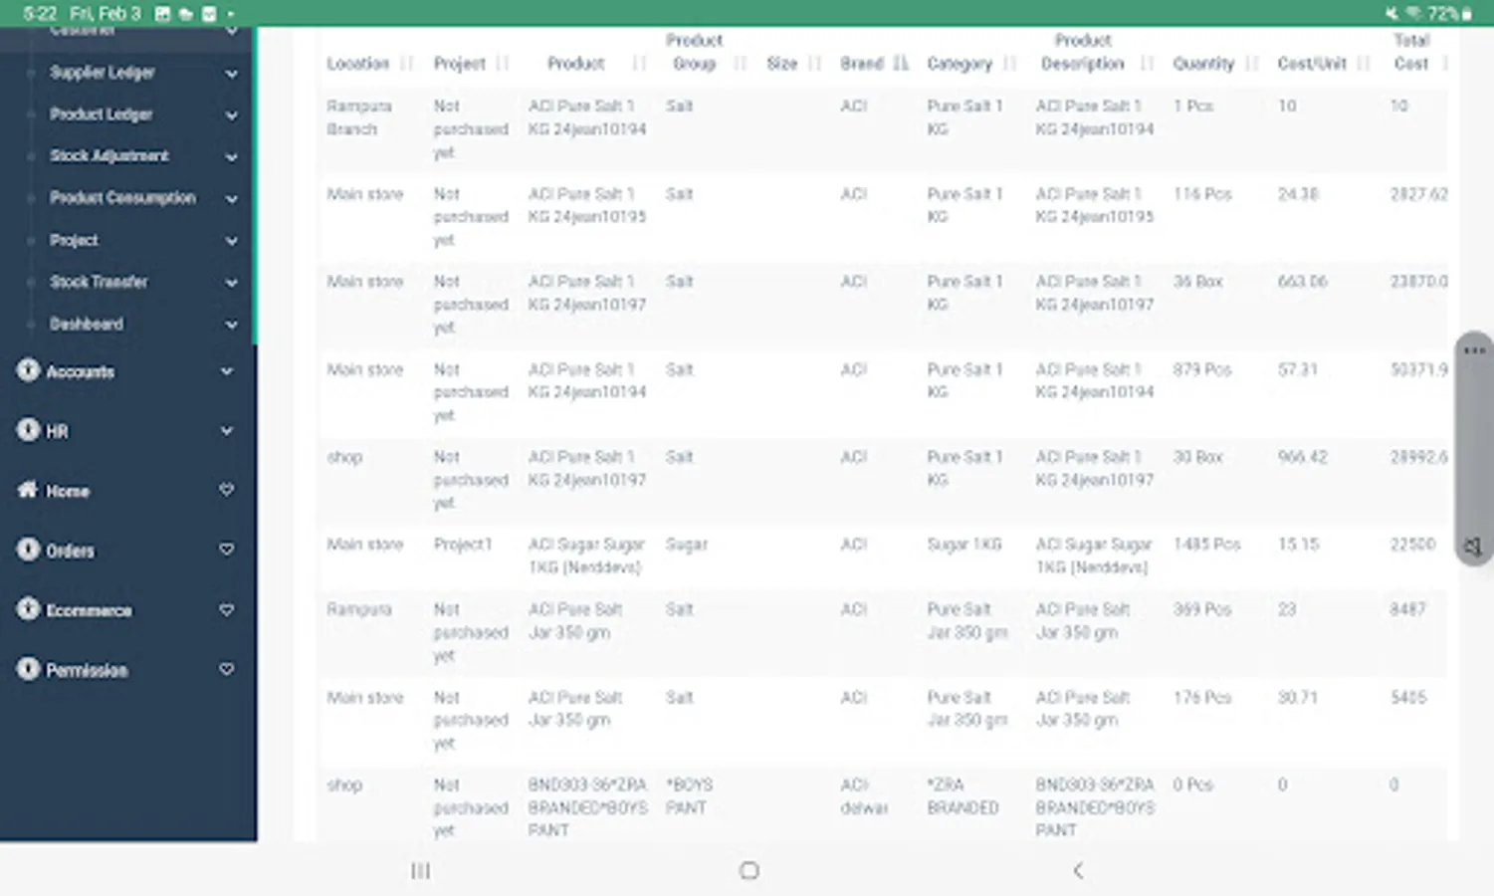Sort the table by Brand column icon
1494x896 pixels.
pos(901,64)
